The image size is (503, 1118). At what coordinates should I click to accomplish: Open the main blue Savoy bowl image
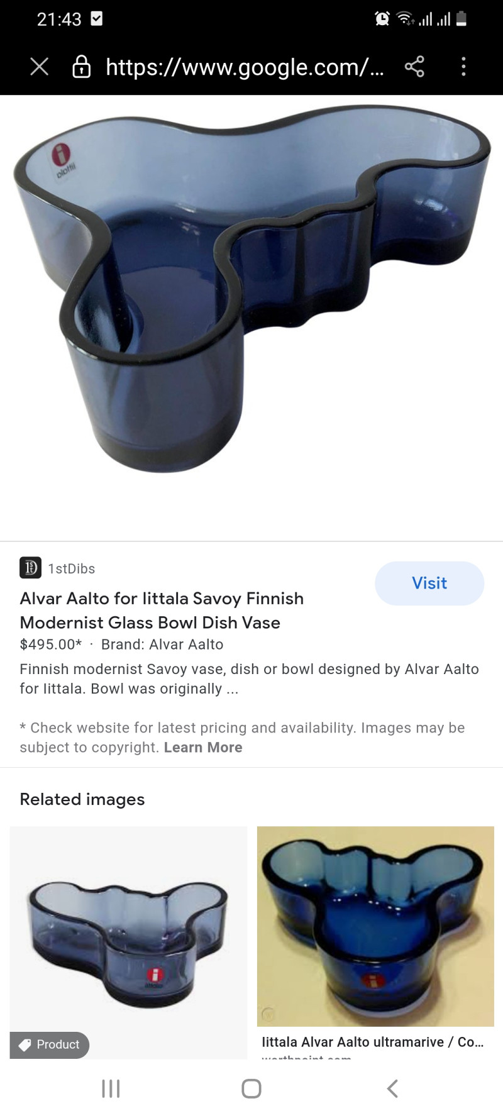point(251,288)
